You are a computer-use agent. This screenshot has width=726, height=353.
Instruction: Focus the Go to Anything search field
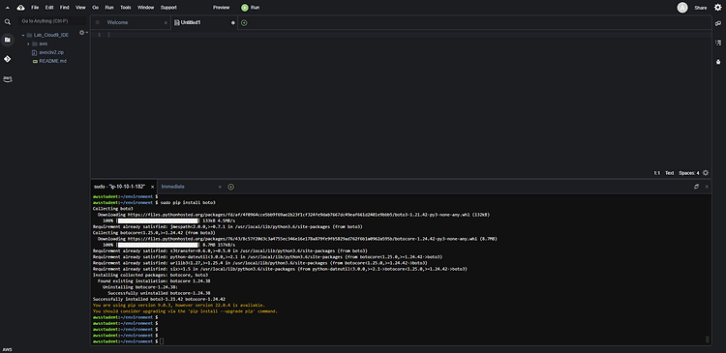(53, 21)
